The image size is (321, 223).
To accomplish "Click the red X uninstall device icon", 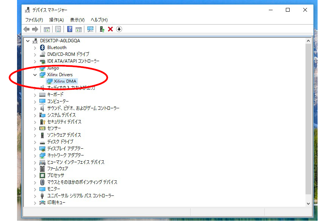I will point(110,29).
